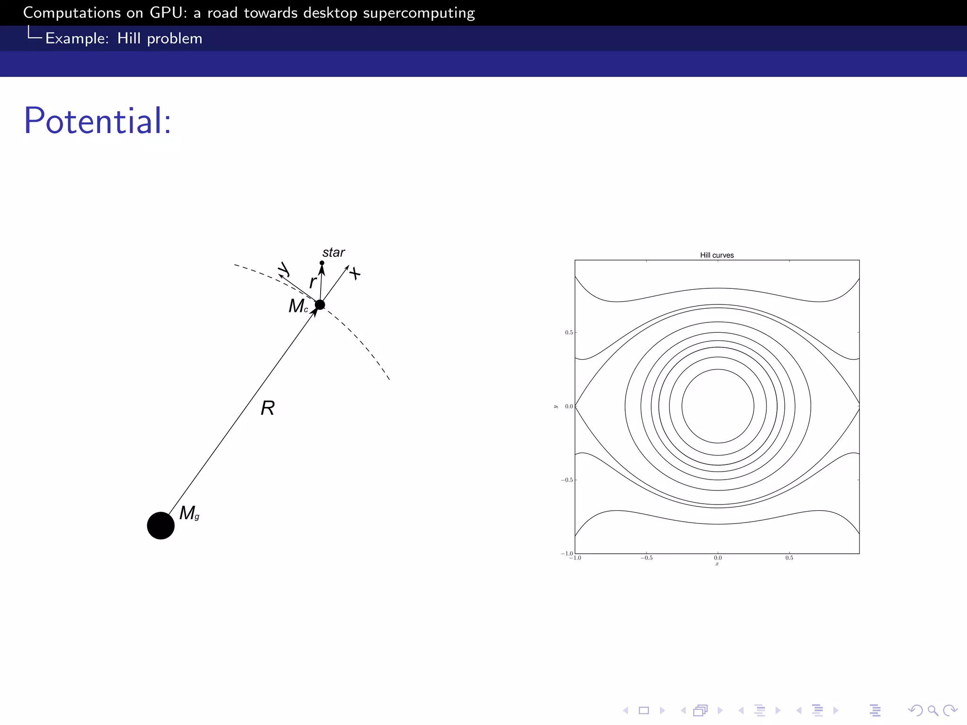Go to next slide arrow
The image size is (967, 725).
(x=662, y=710)
